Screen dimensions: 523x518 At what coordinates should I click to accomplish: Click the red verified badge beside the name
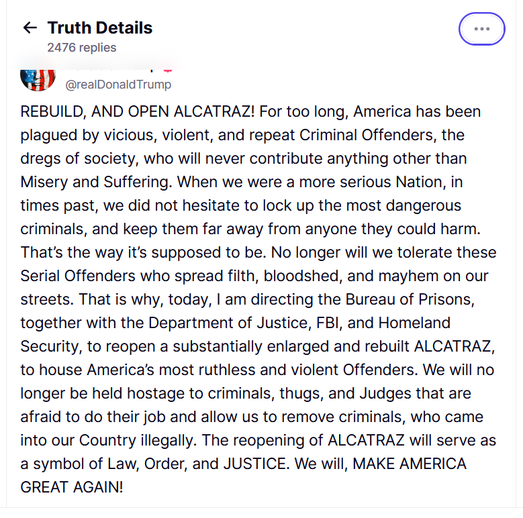[x=167, y=68]
